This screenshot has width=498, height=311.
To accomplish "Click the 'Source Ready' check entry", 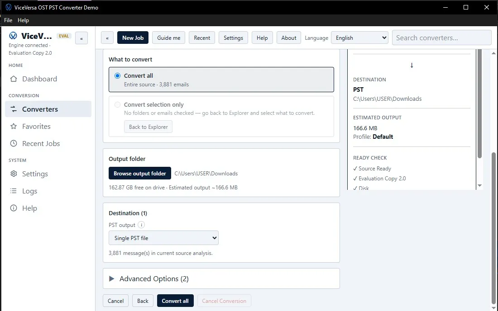I will 372,168.
